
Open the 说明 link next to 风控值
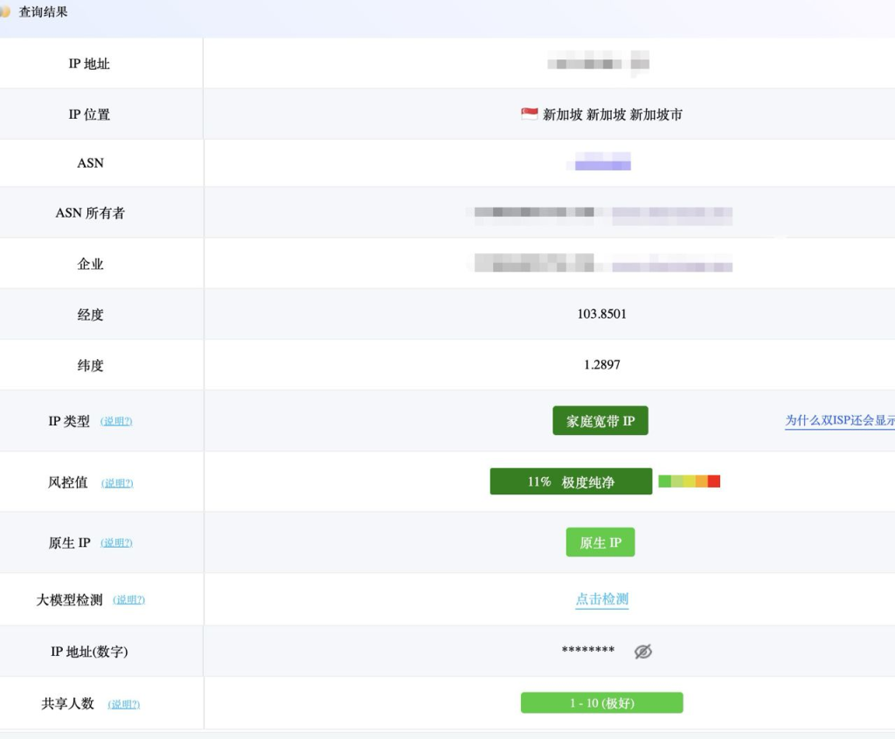[x=118, y=482]
